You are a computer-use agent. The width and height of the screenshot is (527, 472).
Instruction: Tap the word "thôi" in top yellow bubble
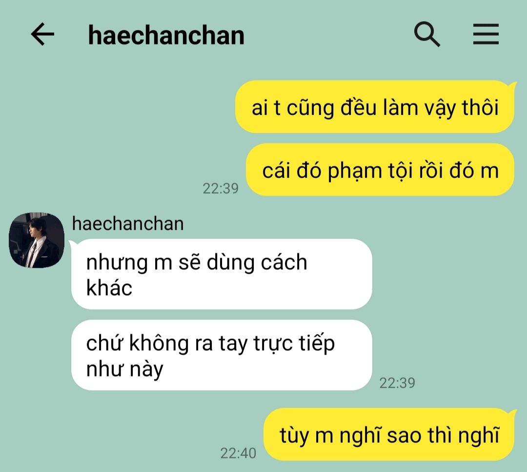tap(480, 108)
